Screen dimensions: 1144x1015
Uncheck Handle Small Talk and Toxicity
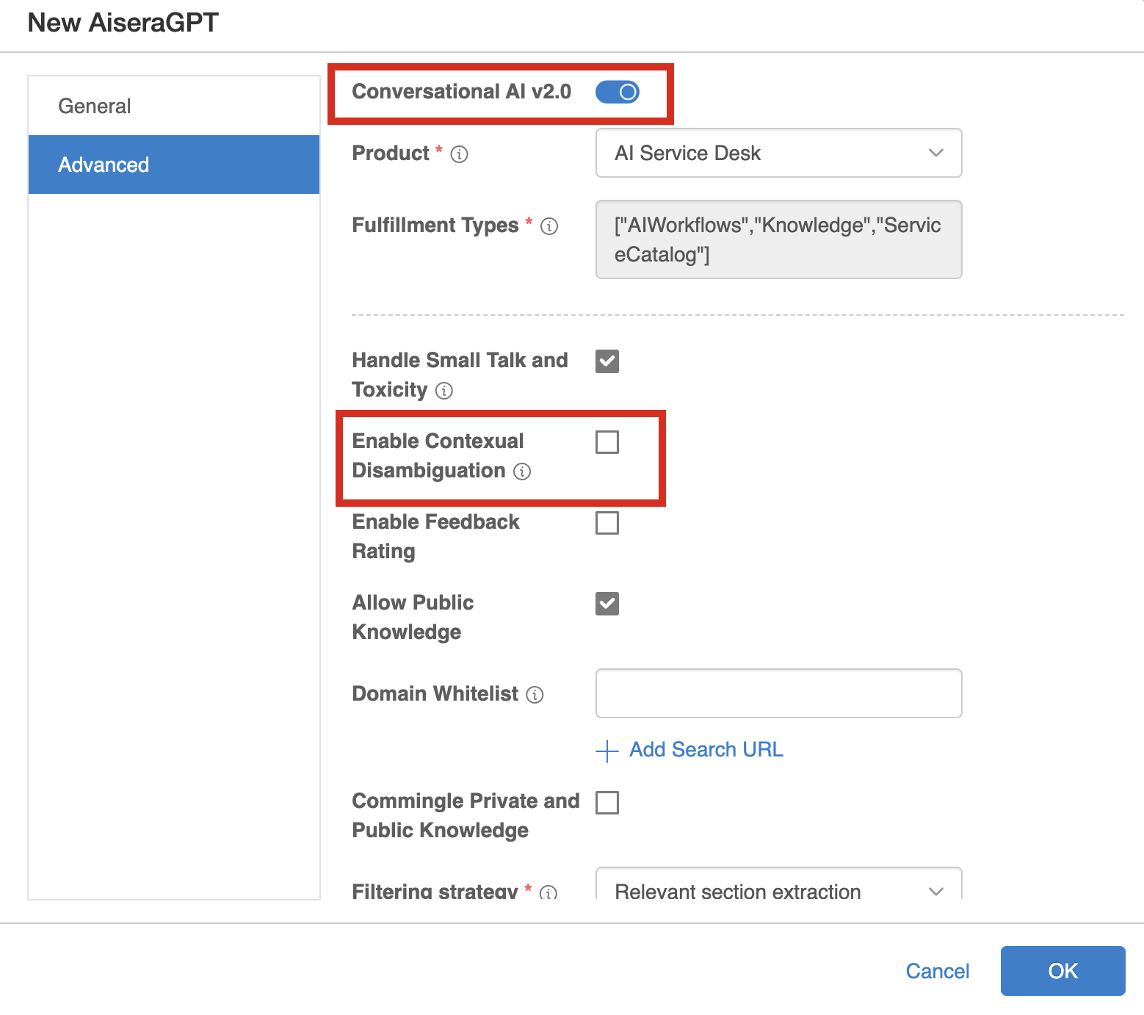(607, 361)
